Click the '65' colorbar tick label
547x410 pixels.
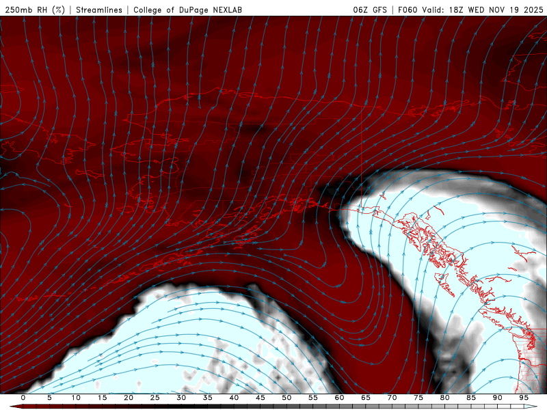click(366, 398)
